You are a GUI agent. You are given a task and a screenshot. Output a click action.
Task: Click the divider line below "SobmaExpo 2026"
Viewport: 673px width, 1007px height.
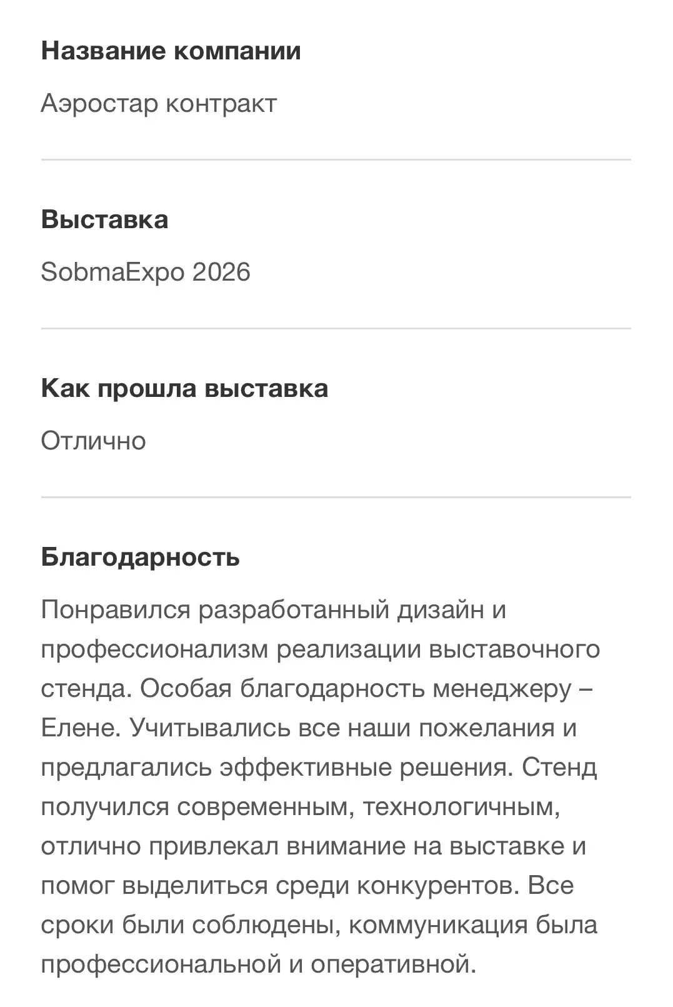click(x=336, y=328)
